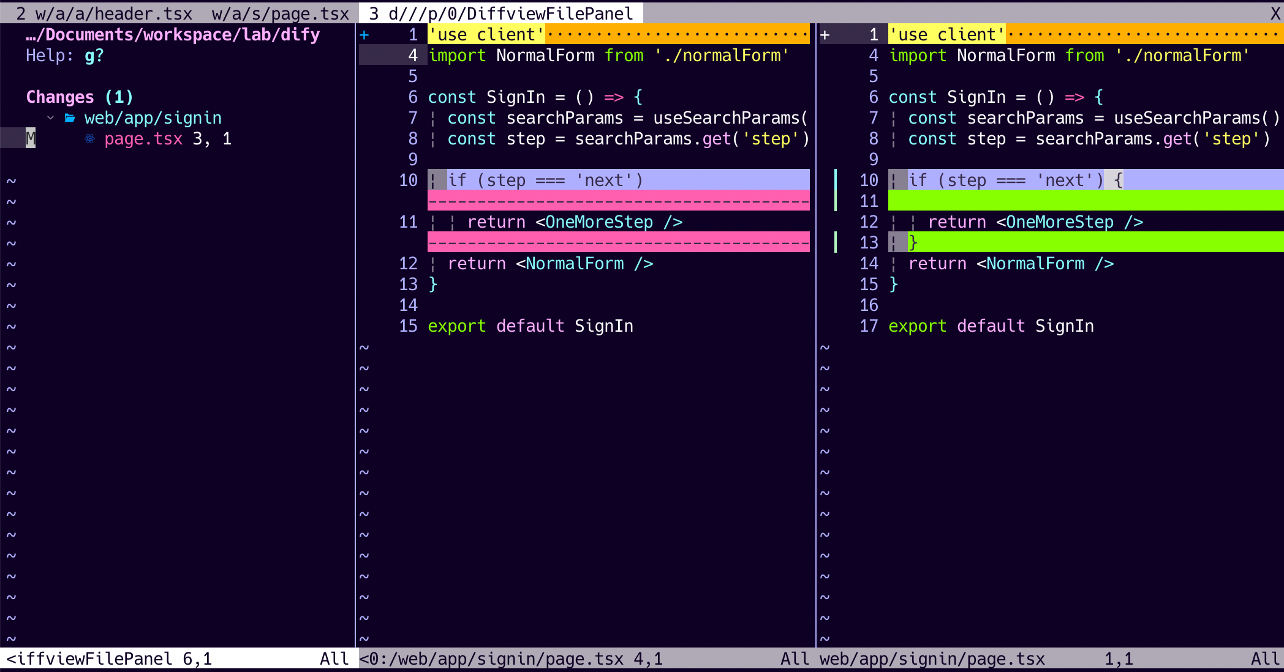The image size is (1284, 672).
Task: Click the g? help hint
Action: click(94, 56)
